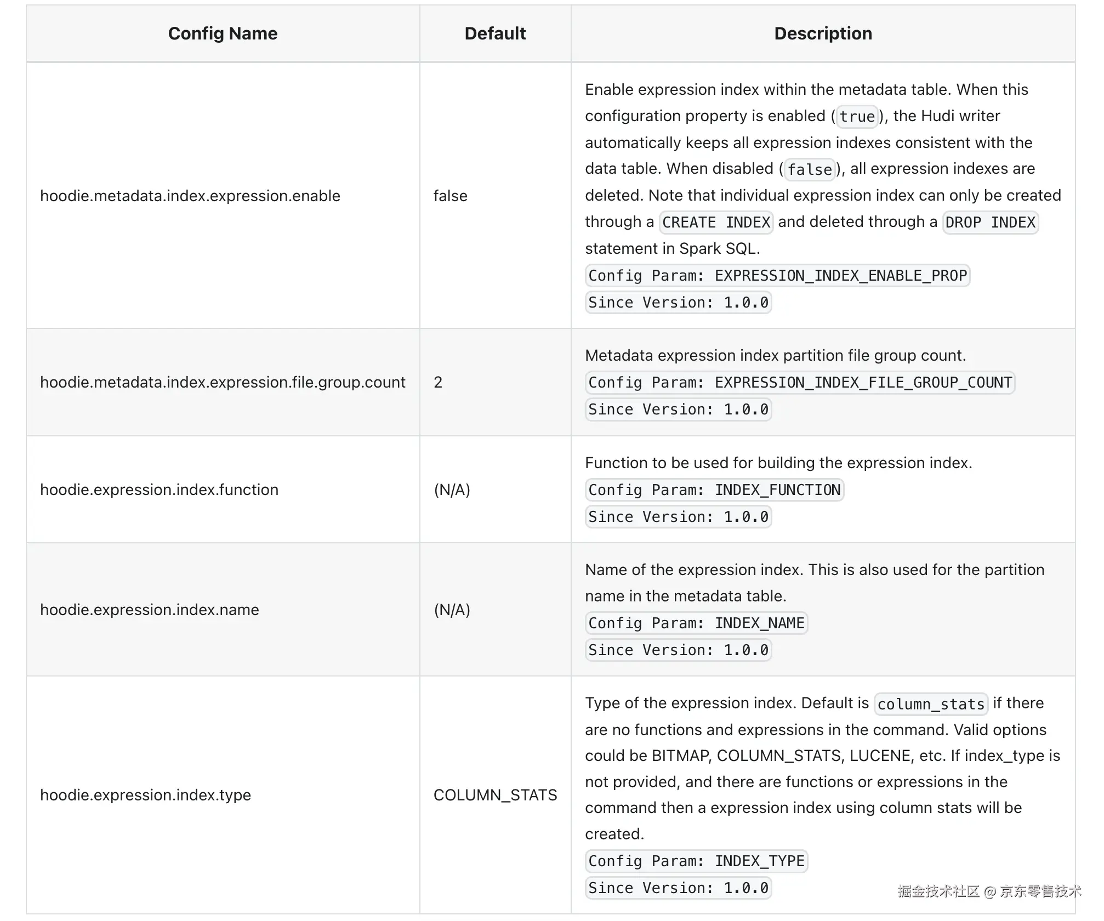Select the hoodie.expression.index.function config name
The image size is (1104, 921).
[159, 490]
